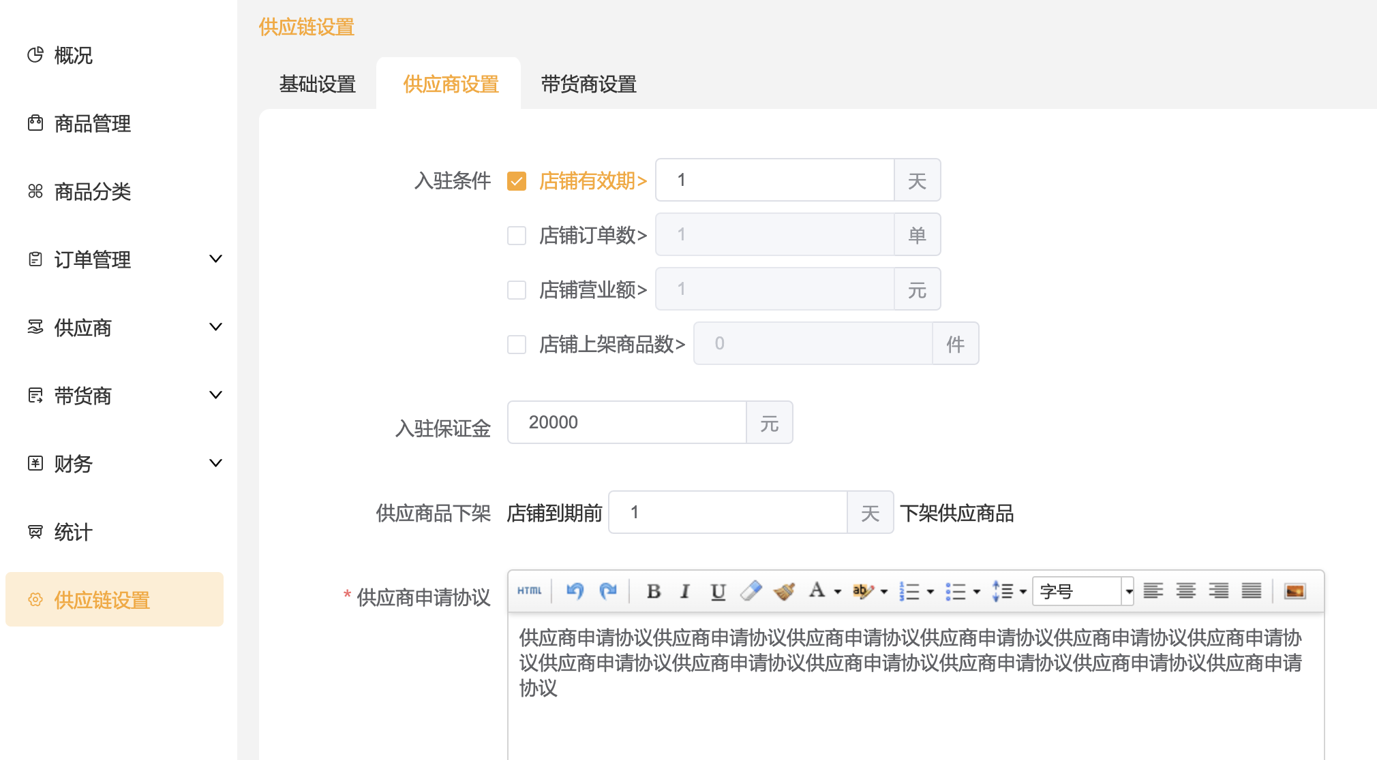Undo last edit in editor toolbar

point(575,590)
